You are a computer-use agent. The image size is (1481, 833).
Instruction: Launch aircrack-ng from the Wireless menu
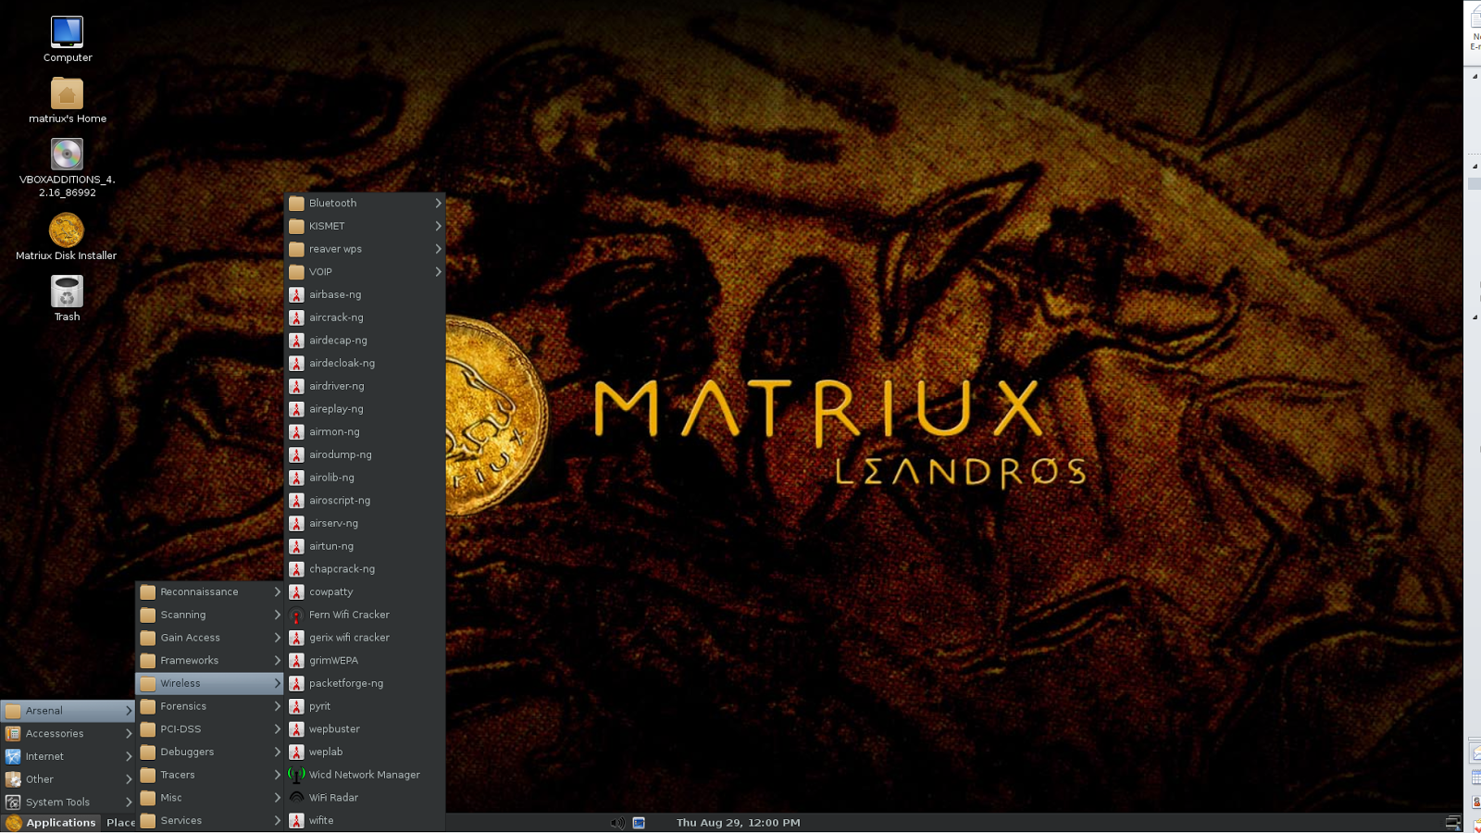tap(337, 317)
